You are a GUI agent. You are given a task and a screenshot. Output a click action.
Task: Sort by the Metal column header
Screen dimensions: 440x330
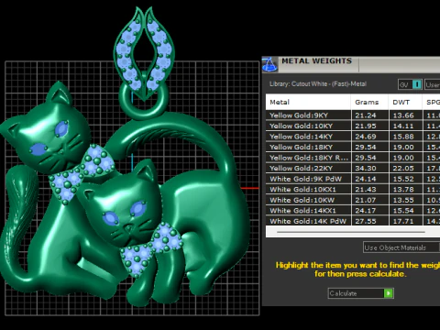[308, 102]
